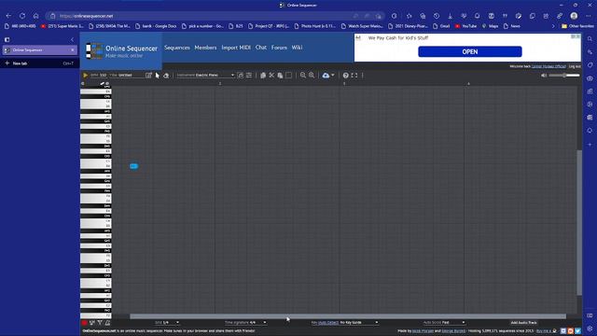Open the Sequences menu
Screen dimensions: 597x336
[177, 48]
